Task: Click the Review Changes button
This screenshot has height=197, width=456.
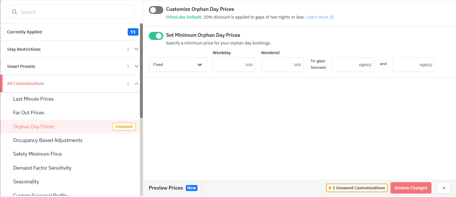Action: [x=411, y=188]
